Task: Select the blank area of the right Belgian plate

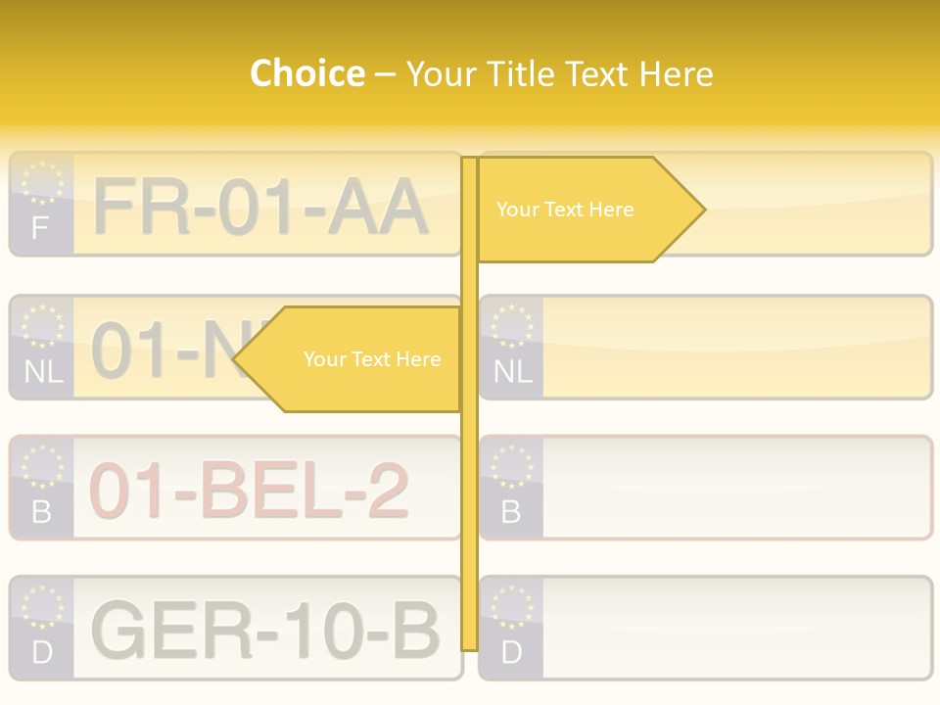Action: click(734, 488)
